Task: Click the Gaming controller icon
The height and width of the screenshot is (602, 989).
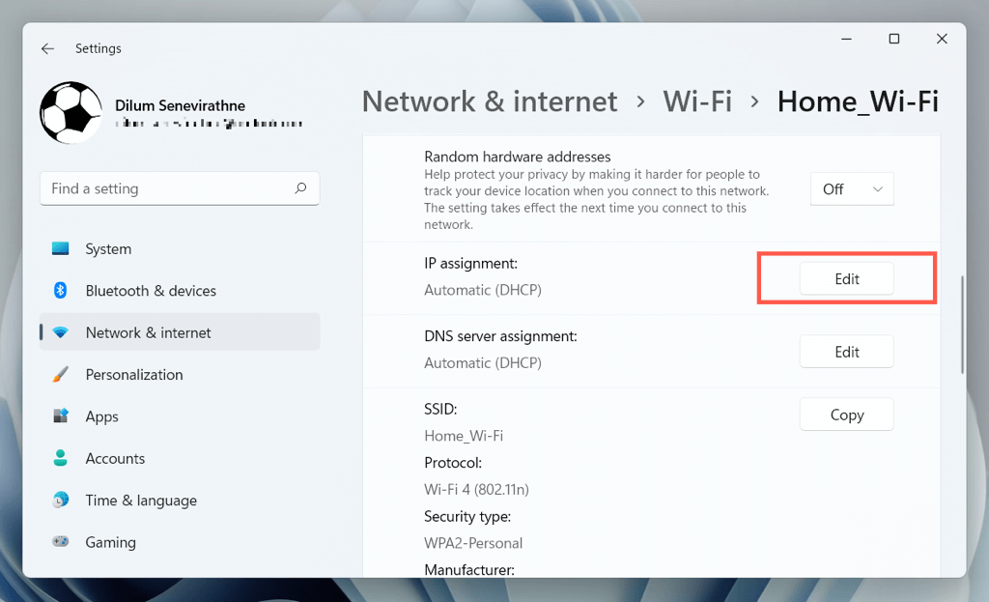Action: click(x=61, y=541)
